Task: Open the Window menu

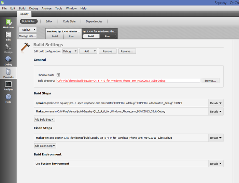Action: click(x=71, y=9)
